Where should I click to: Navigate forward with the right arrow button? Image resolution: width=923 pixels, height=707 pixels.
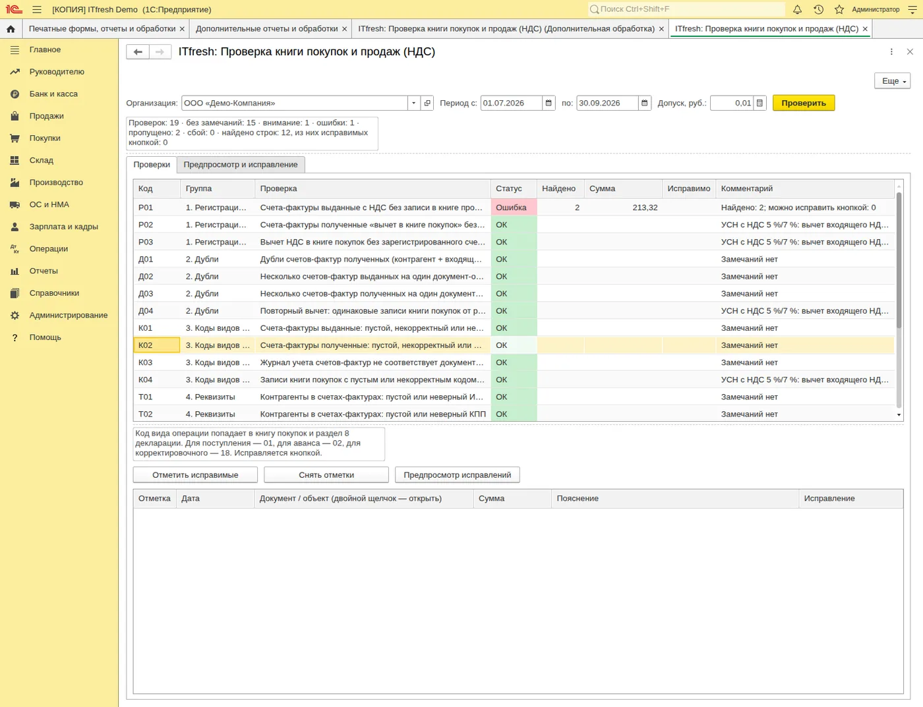(160, 52)
